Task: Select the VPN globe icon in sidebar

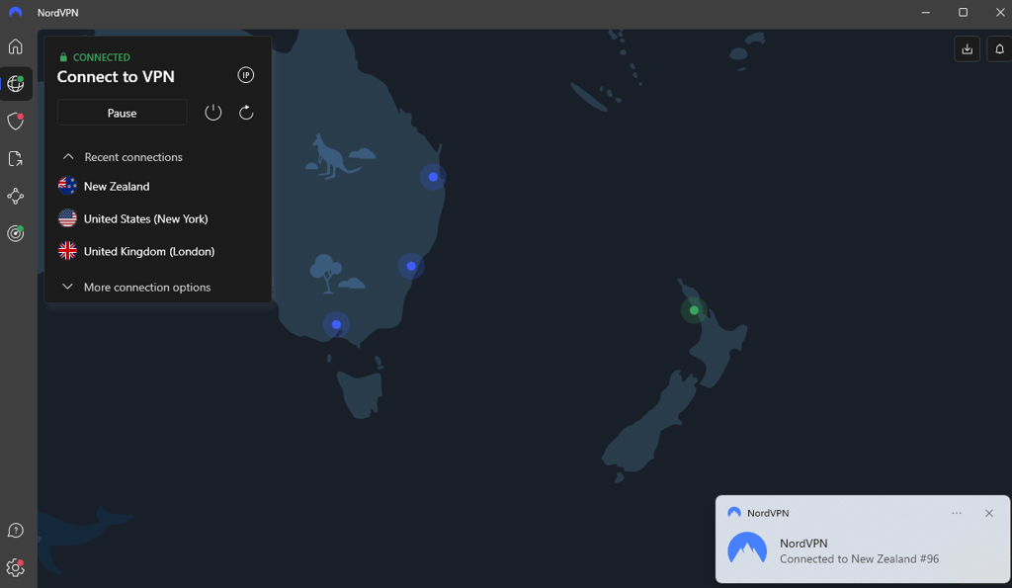Action: pyautogui.click(x=16, y=84)
